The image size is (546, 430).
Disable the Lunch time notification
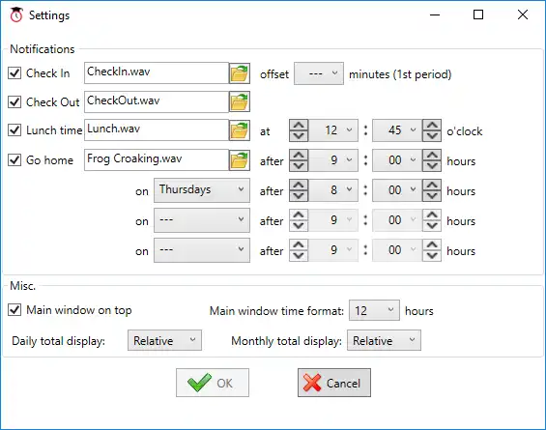point(14,130)
